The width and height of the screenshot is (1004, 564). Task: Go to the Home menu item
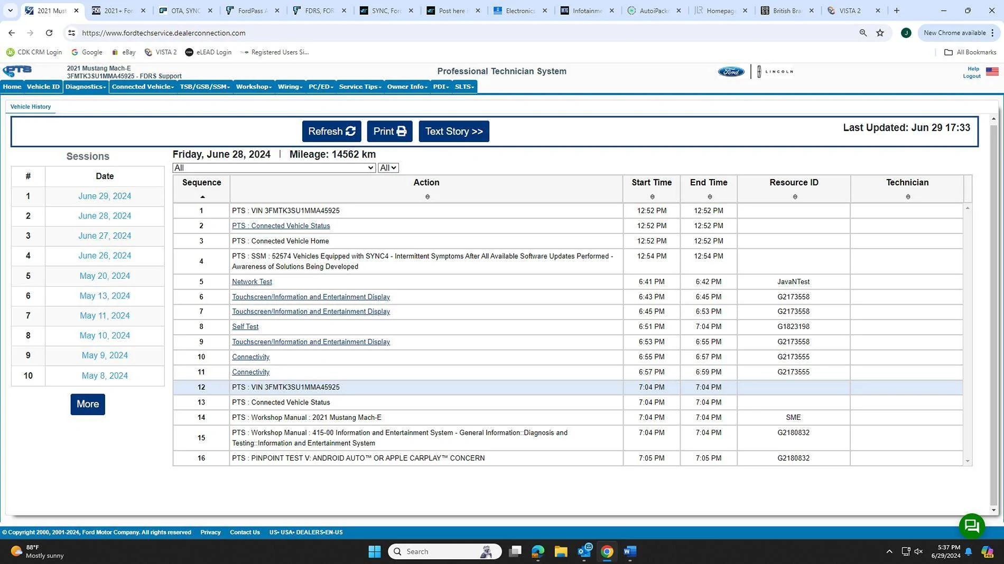(x=12, y=87)
